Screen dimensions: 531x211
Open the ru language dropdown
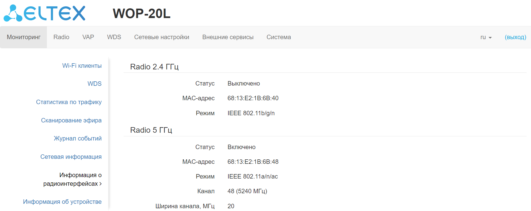coord(486,37)
